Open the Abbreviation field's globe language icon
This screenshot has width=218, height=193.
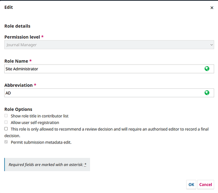tap(207, 93)
